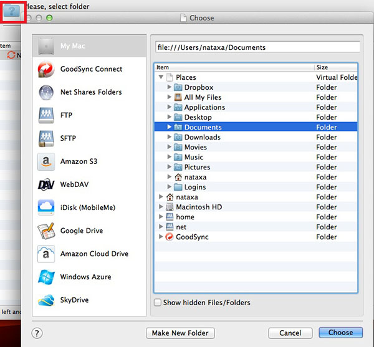Collapse the Places tree node
The height and width of the screenshot is (347, 374).
161,77
